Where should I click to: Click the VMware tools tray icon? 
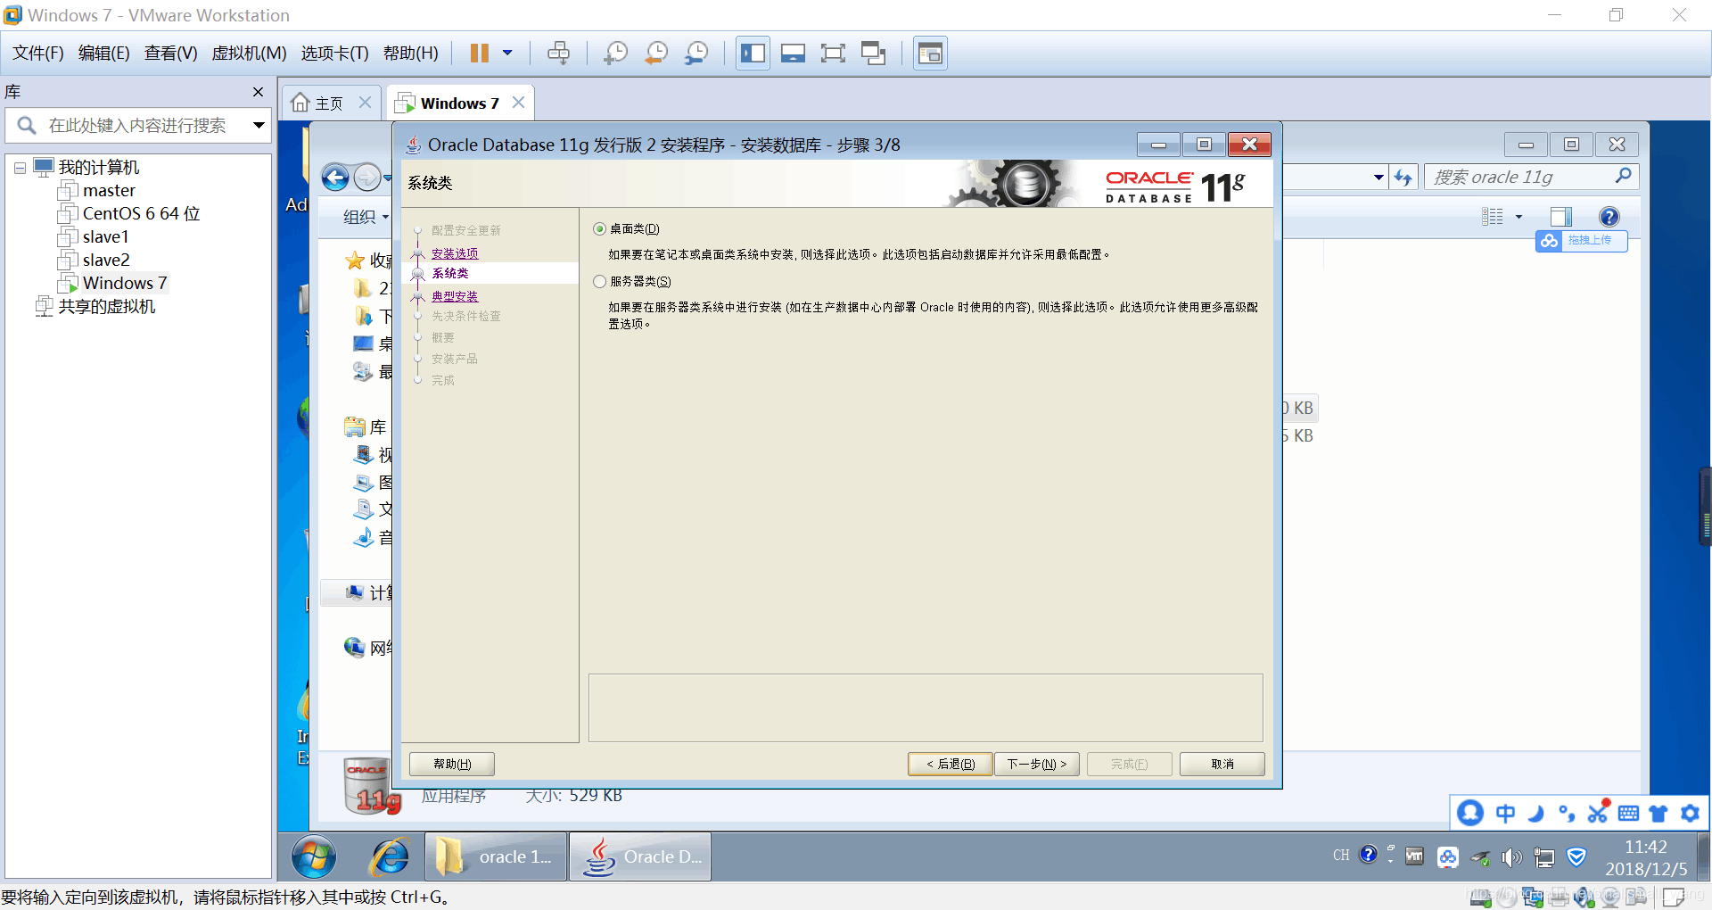(x=1414, y=856)
